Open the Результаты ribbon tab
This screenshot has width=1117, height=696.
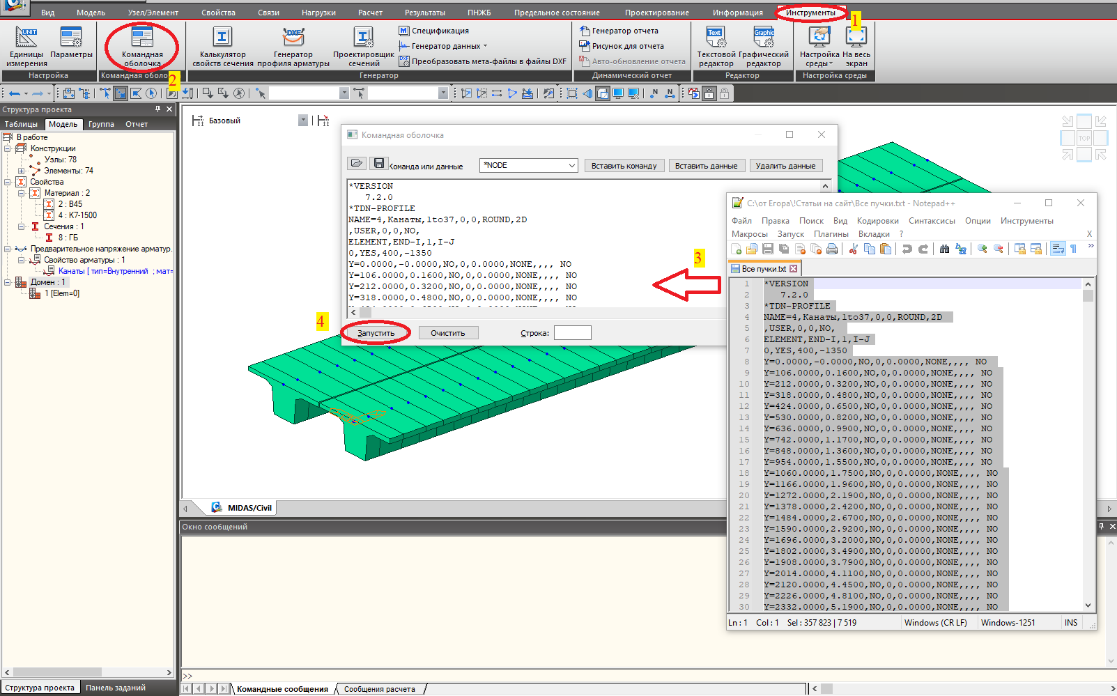[x=424, y=13]
